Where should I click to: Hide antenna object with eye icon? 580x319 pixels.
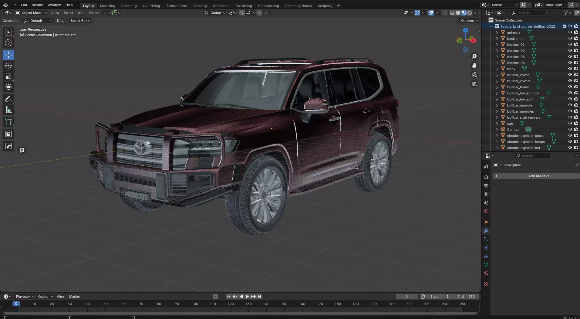(570, 32)
